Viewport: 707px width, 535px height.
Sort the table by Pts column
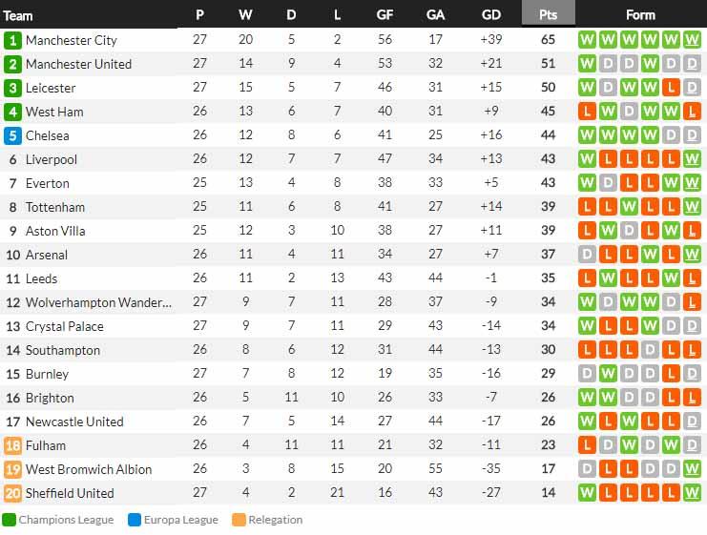tap(548, 14)
